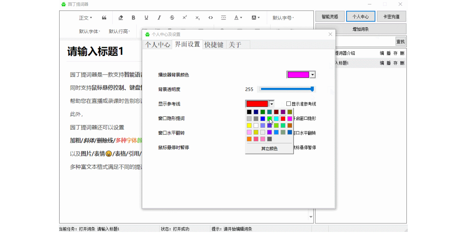Click the superscript icon

click(x=185, y=18)
